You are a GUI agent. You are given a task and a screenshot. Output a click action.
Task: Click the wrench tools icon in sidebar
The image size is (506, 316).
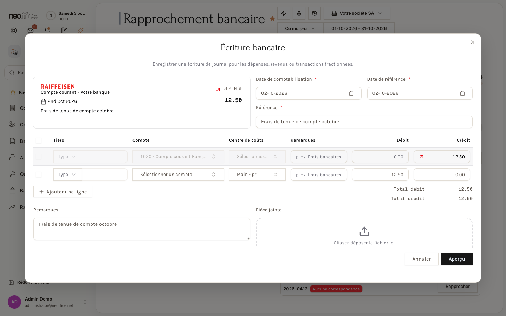13,174
